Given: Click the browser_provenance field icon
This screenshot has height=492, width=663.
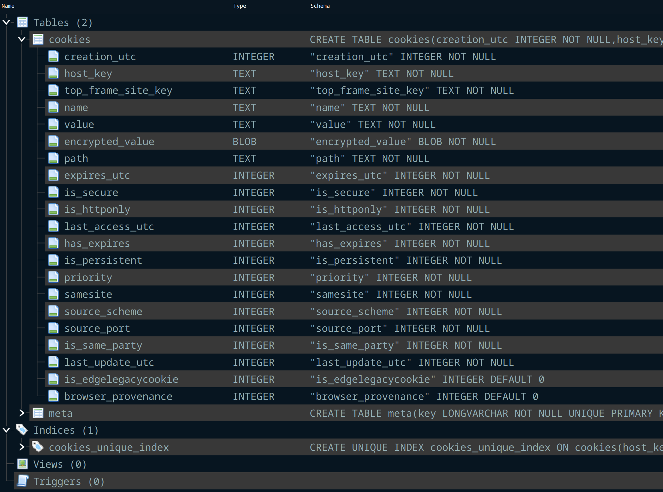Looking at the screenshot, I should tap(53, 396).
